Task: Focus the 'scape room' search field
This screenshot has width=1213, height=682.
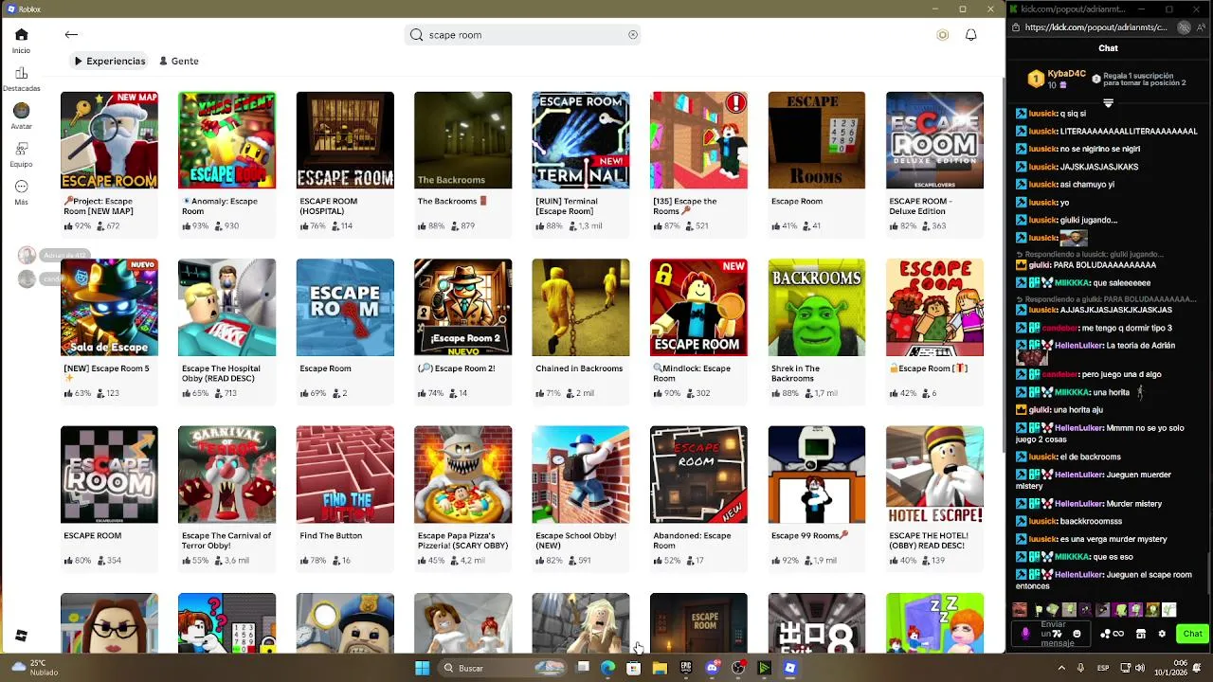Action: (523, 35)
